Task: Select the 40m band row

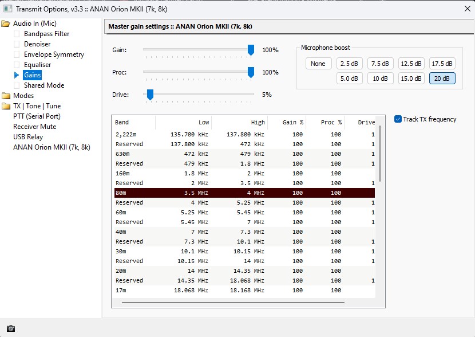Action: pos(244,232)
